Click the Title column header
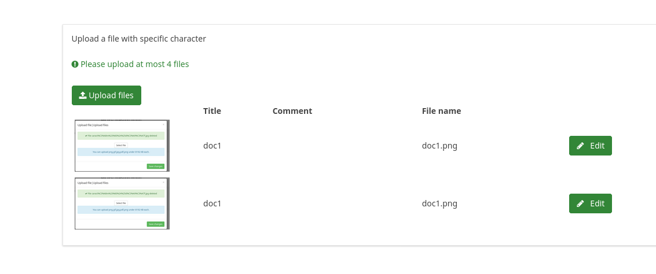Screen dimensions: 656x274 212,111
